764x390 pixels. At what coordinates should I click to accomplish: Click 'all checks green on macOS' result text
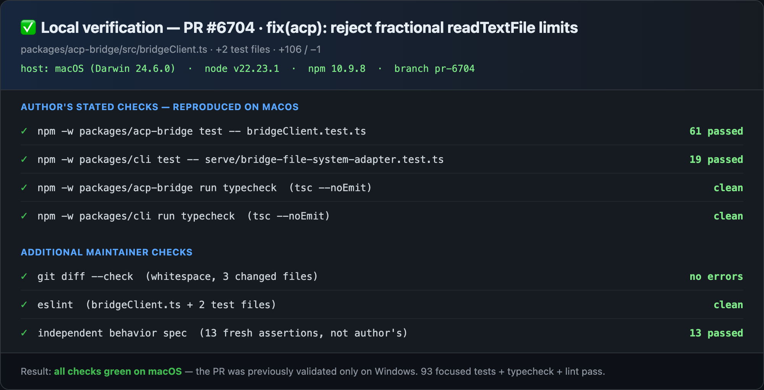(x=118, y=371)
